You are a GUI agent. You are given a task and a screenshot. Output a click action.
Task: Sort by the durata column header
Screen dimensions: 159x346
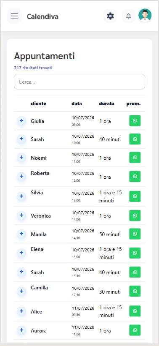click(106, 104)
